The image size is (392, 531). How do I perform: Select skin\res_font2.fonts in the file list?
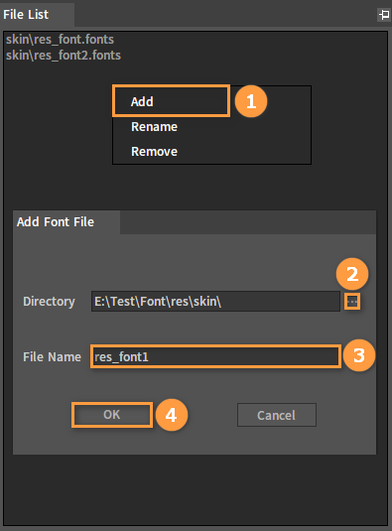tap(64, 56)
